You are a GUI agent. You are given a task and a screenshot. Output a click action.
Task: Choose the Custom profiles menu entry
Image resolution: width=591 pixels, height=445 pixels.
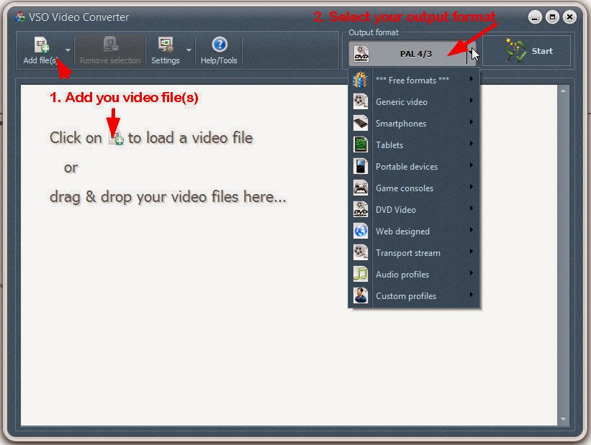pyautogui.click(x=414, y=295)
